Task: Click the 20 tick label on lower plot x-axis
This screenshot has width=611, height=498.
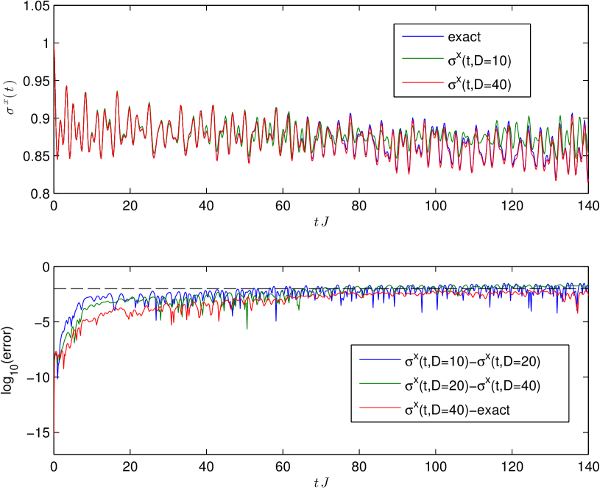Action: coord(130,466)
